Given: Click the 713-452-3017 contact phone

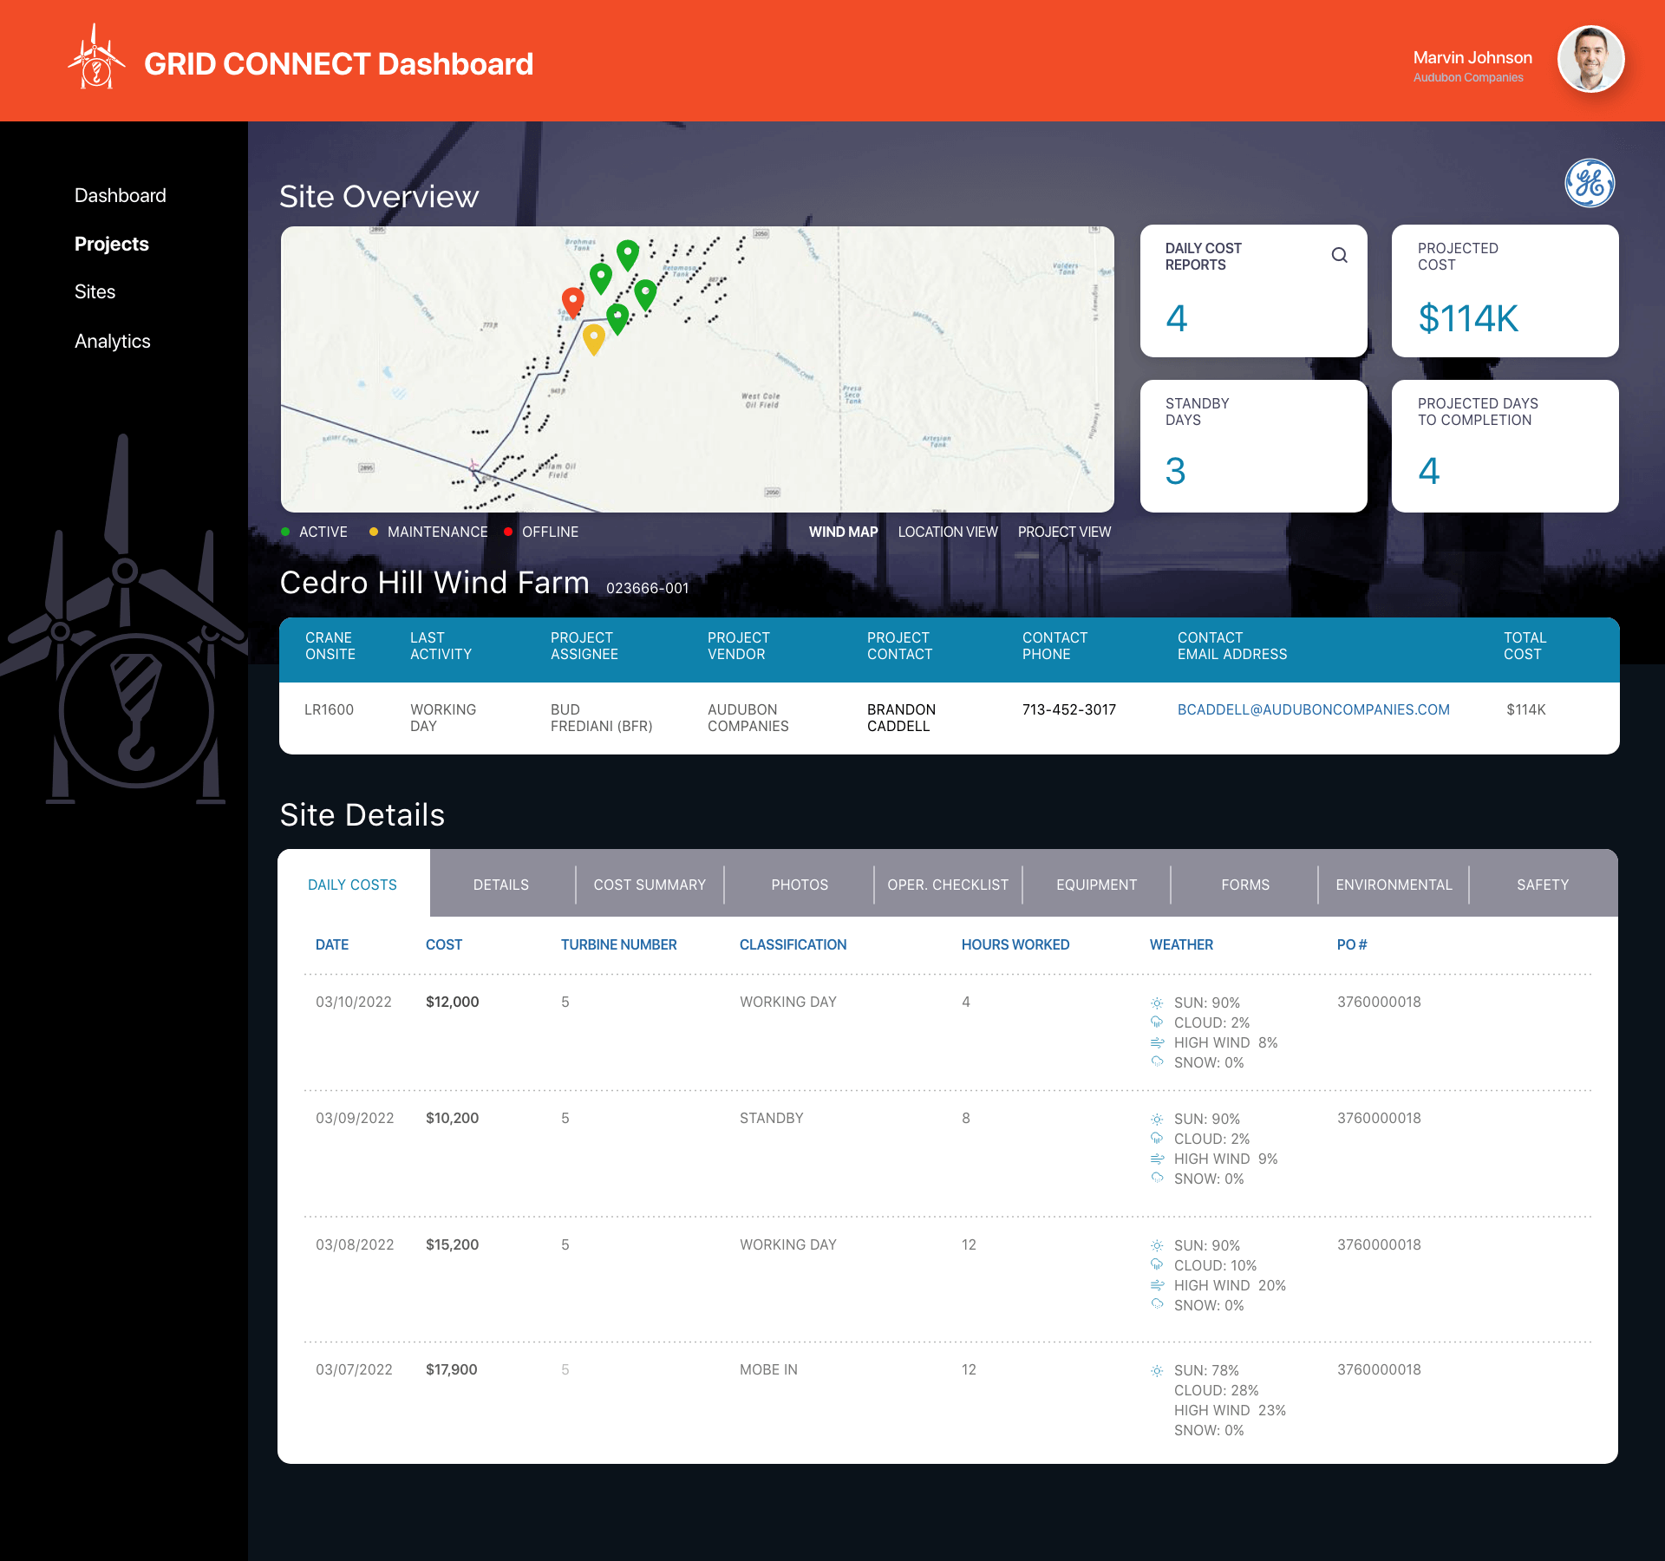Looking at the screenshot, I should (1068, 709).
